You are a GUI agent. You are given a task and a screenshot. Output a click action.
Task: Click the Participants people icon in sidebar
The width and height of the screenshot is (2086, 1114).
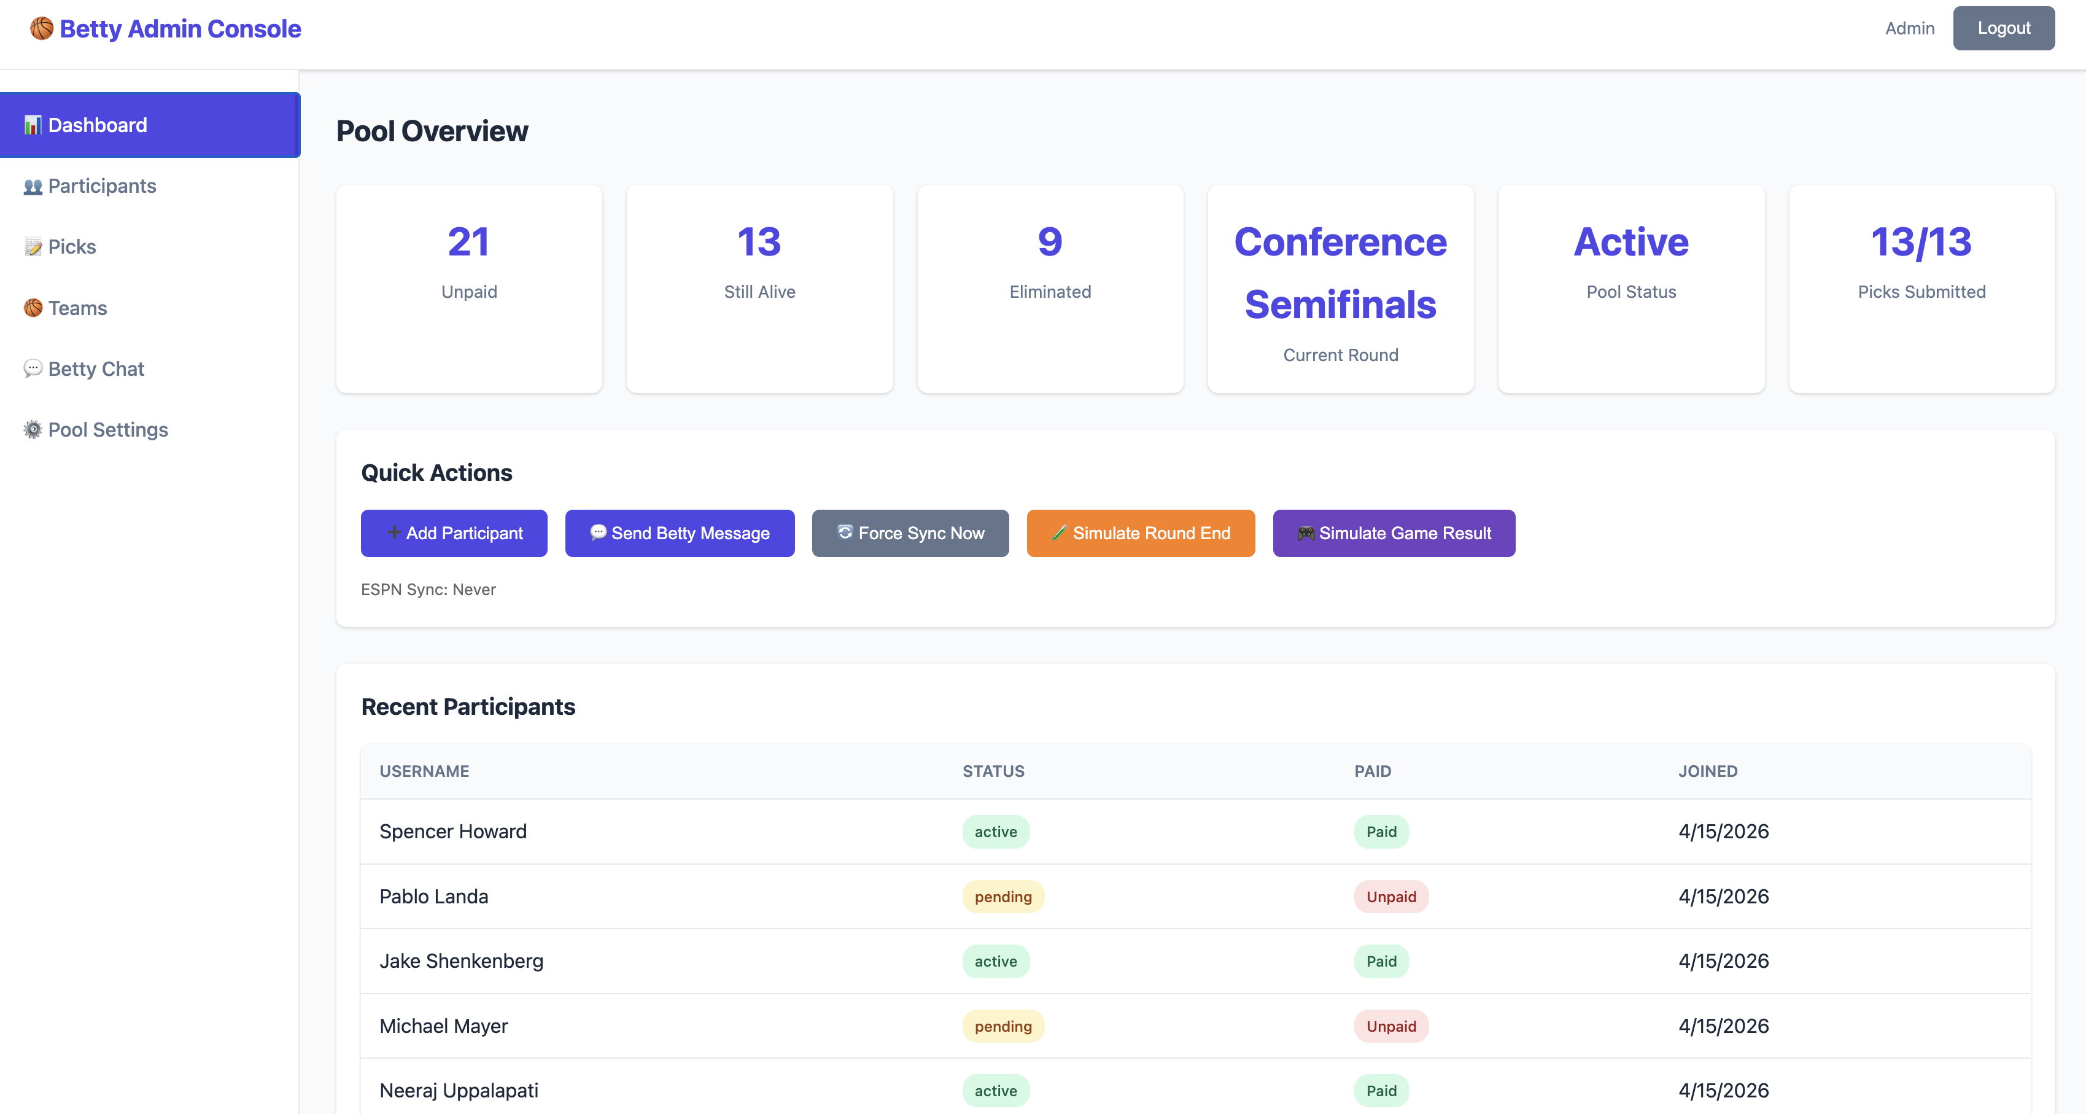tap(33, 186)
